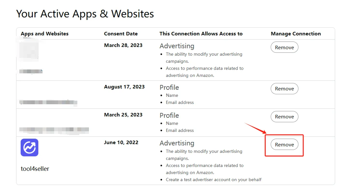Click the blurred app name under first logo
Screen dimensions: 349x194
pyautogui.click(x=31, y=71)
